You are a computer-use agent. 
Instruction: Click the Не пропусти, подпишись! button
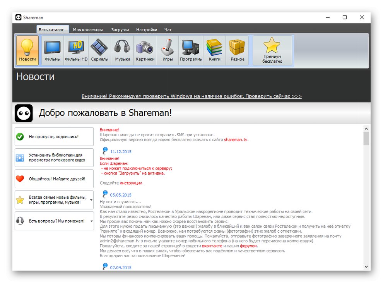(x=54, y=137)
